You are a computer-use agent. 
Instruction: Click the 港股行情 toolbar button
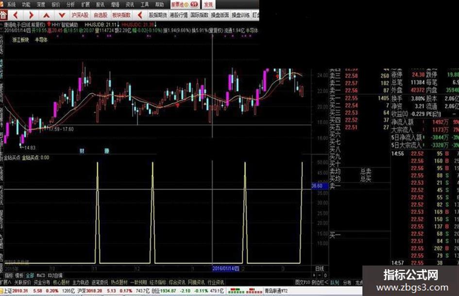[179, 15]
